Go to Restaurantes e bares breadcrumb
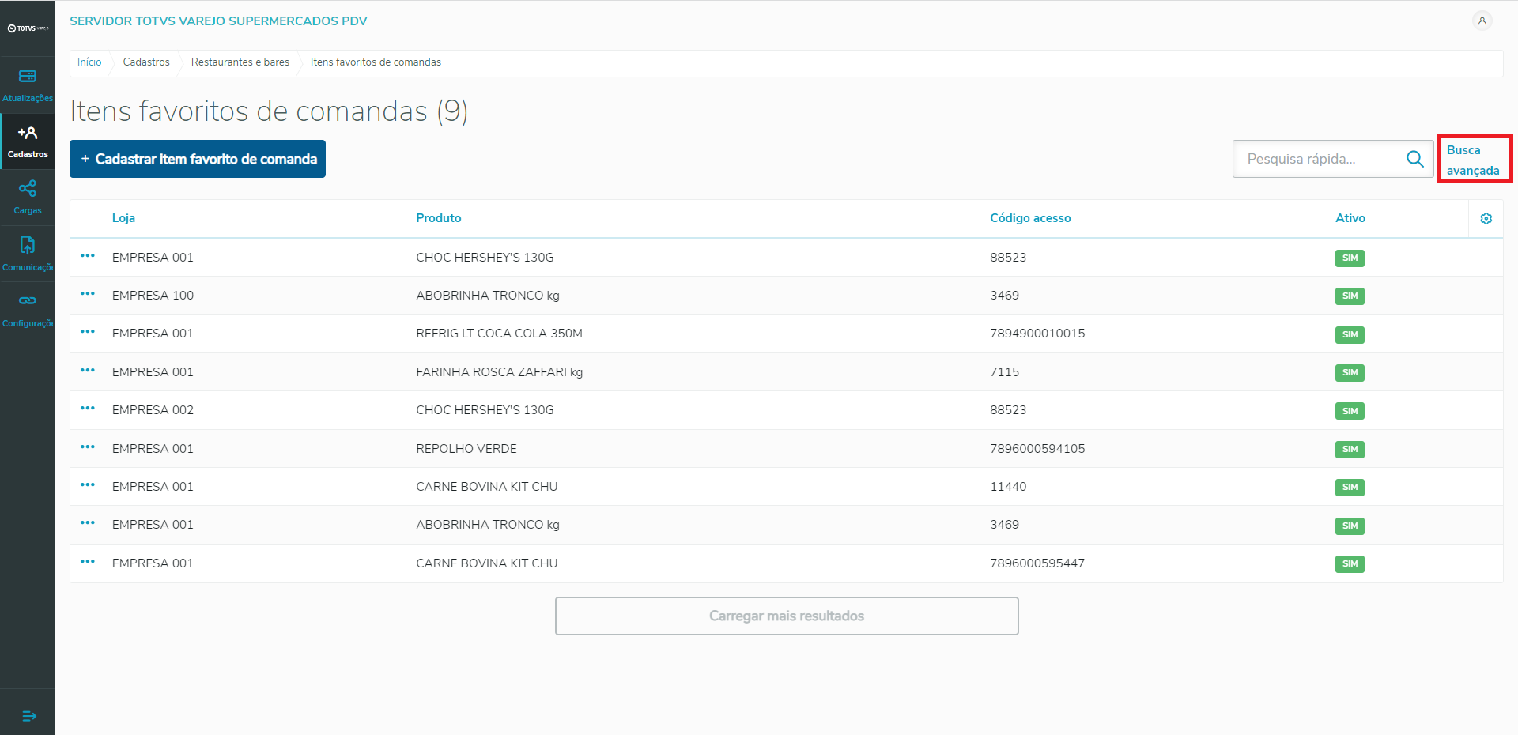The image size is (1518, 735). [x=240, y=62]
